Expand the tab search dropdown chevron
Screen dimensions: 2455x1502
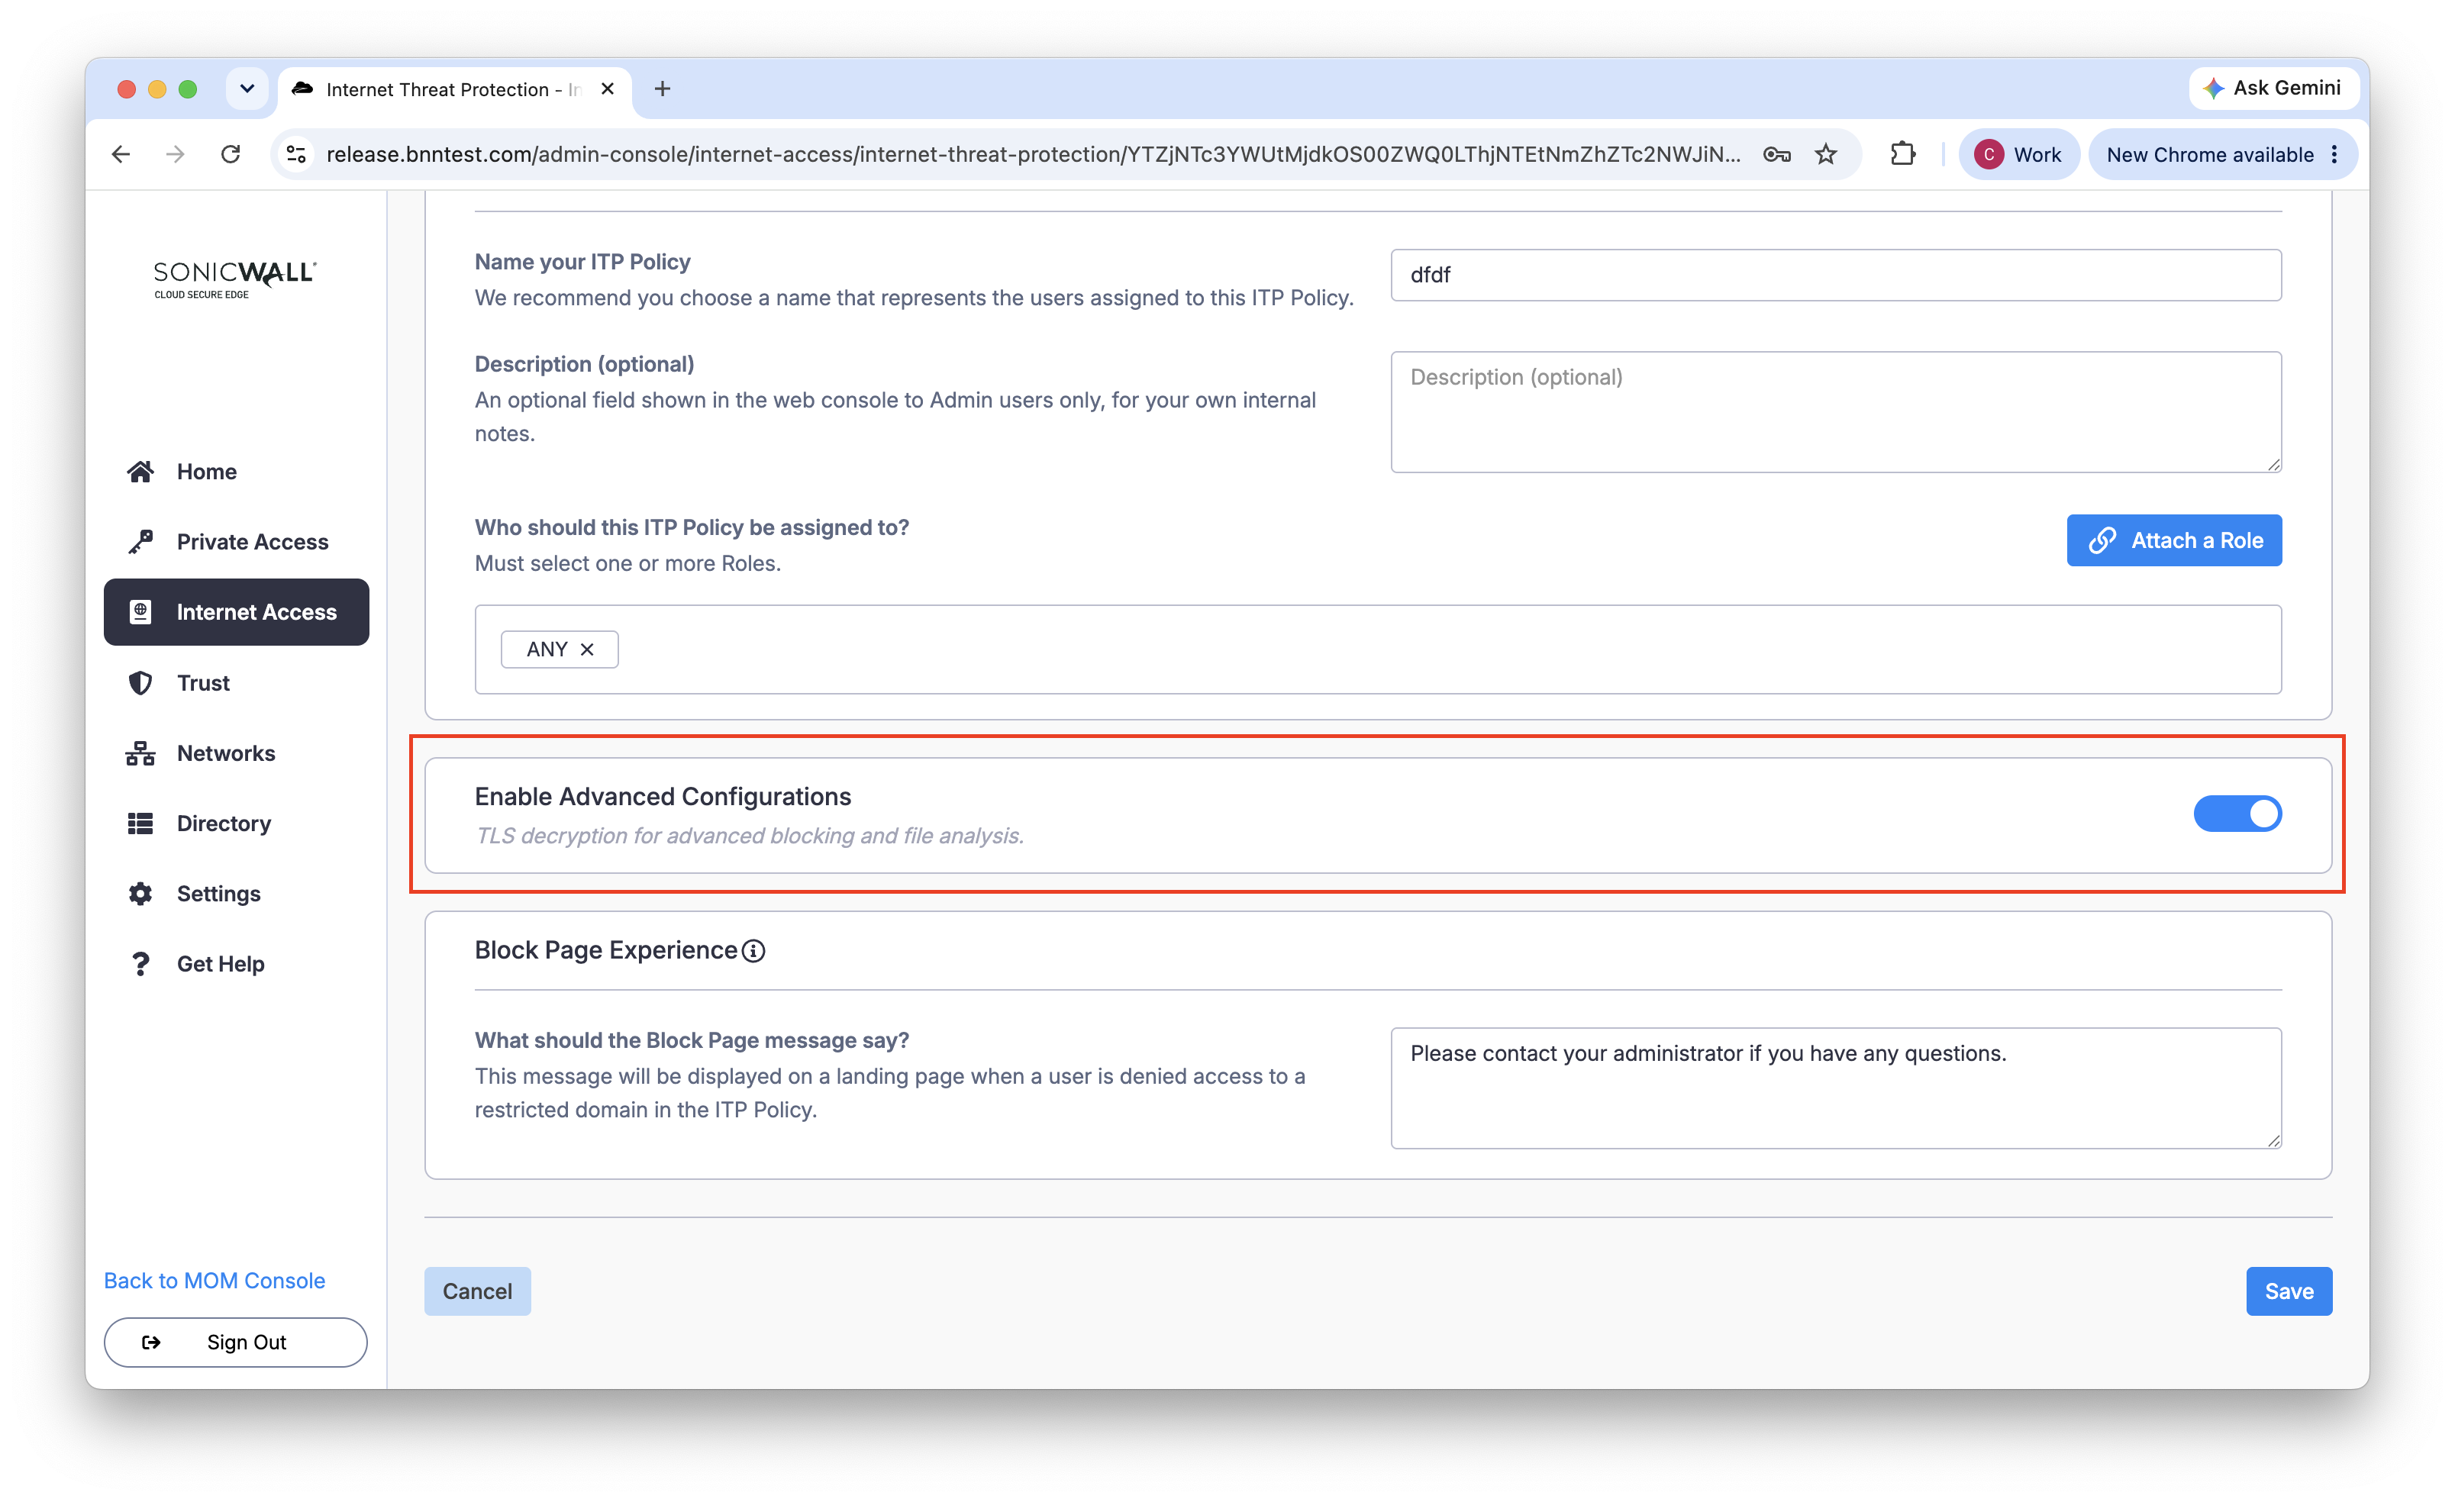pyautogui.click(x=247, y=89)
